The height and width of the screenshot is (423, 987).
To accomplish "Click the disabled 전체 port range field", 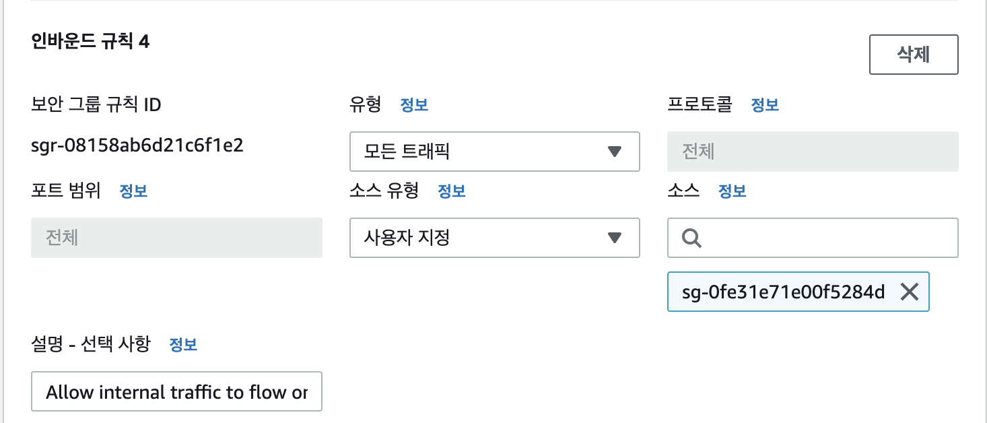I will [176, 238].
